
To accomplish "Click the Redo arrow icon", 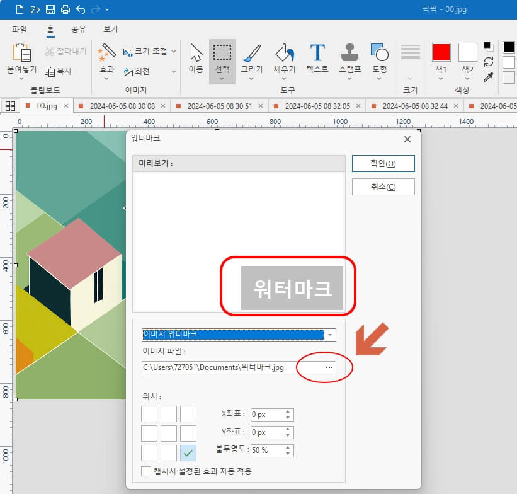I will point(96,9).
